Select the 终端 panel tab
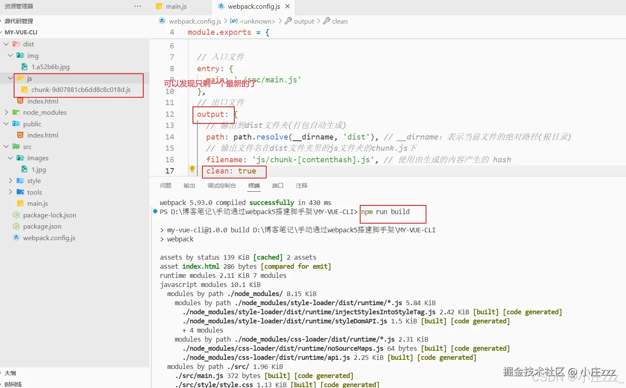 point(254,186)
